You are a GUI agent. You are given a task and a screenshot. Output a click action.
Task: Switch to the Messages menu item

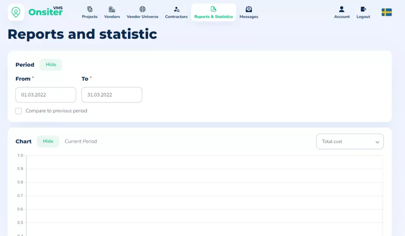[248, 17]
